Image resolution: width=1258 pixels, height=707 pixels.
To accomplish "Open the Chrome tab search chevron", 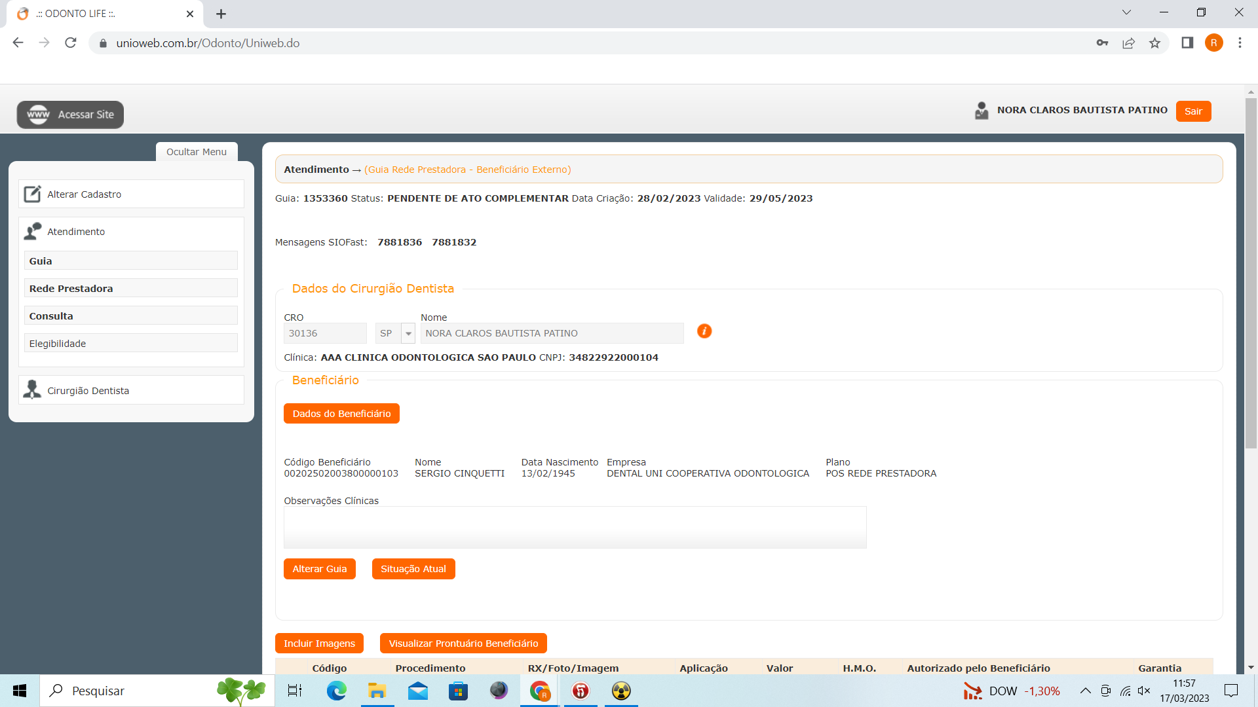I will (1126, 12).
